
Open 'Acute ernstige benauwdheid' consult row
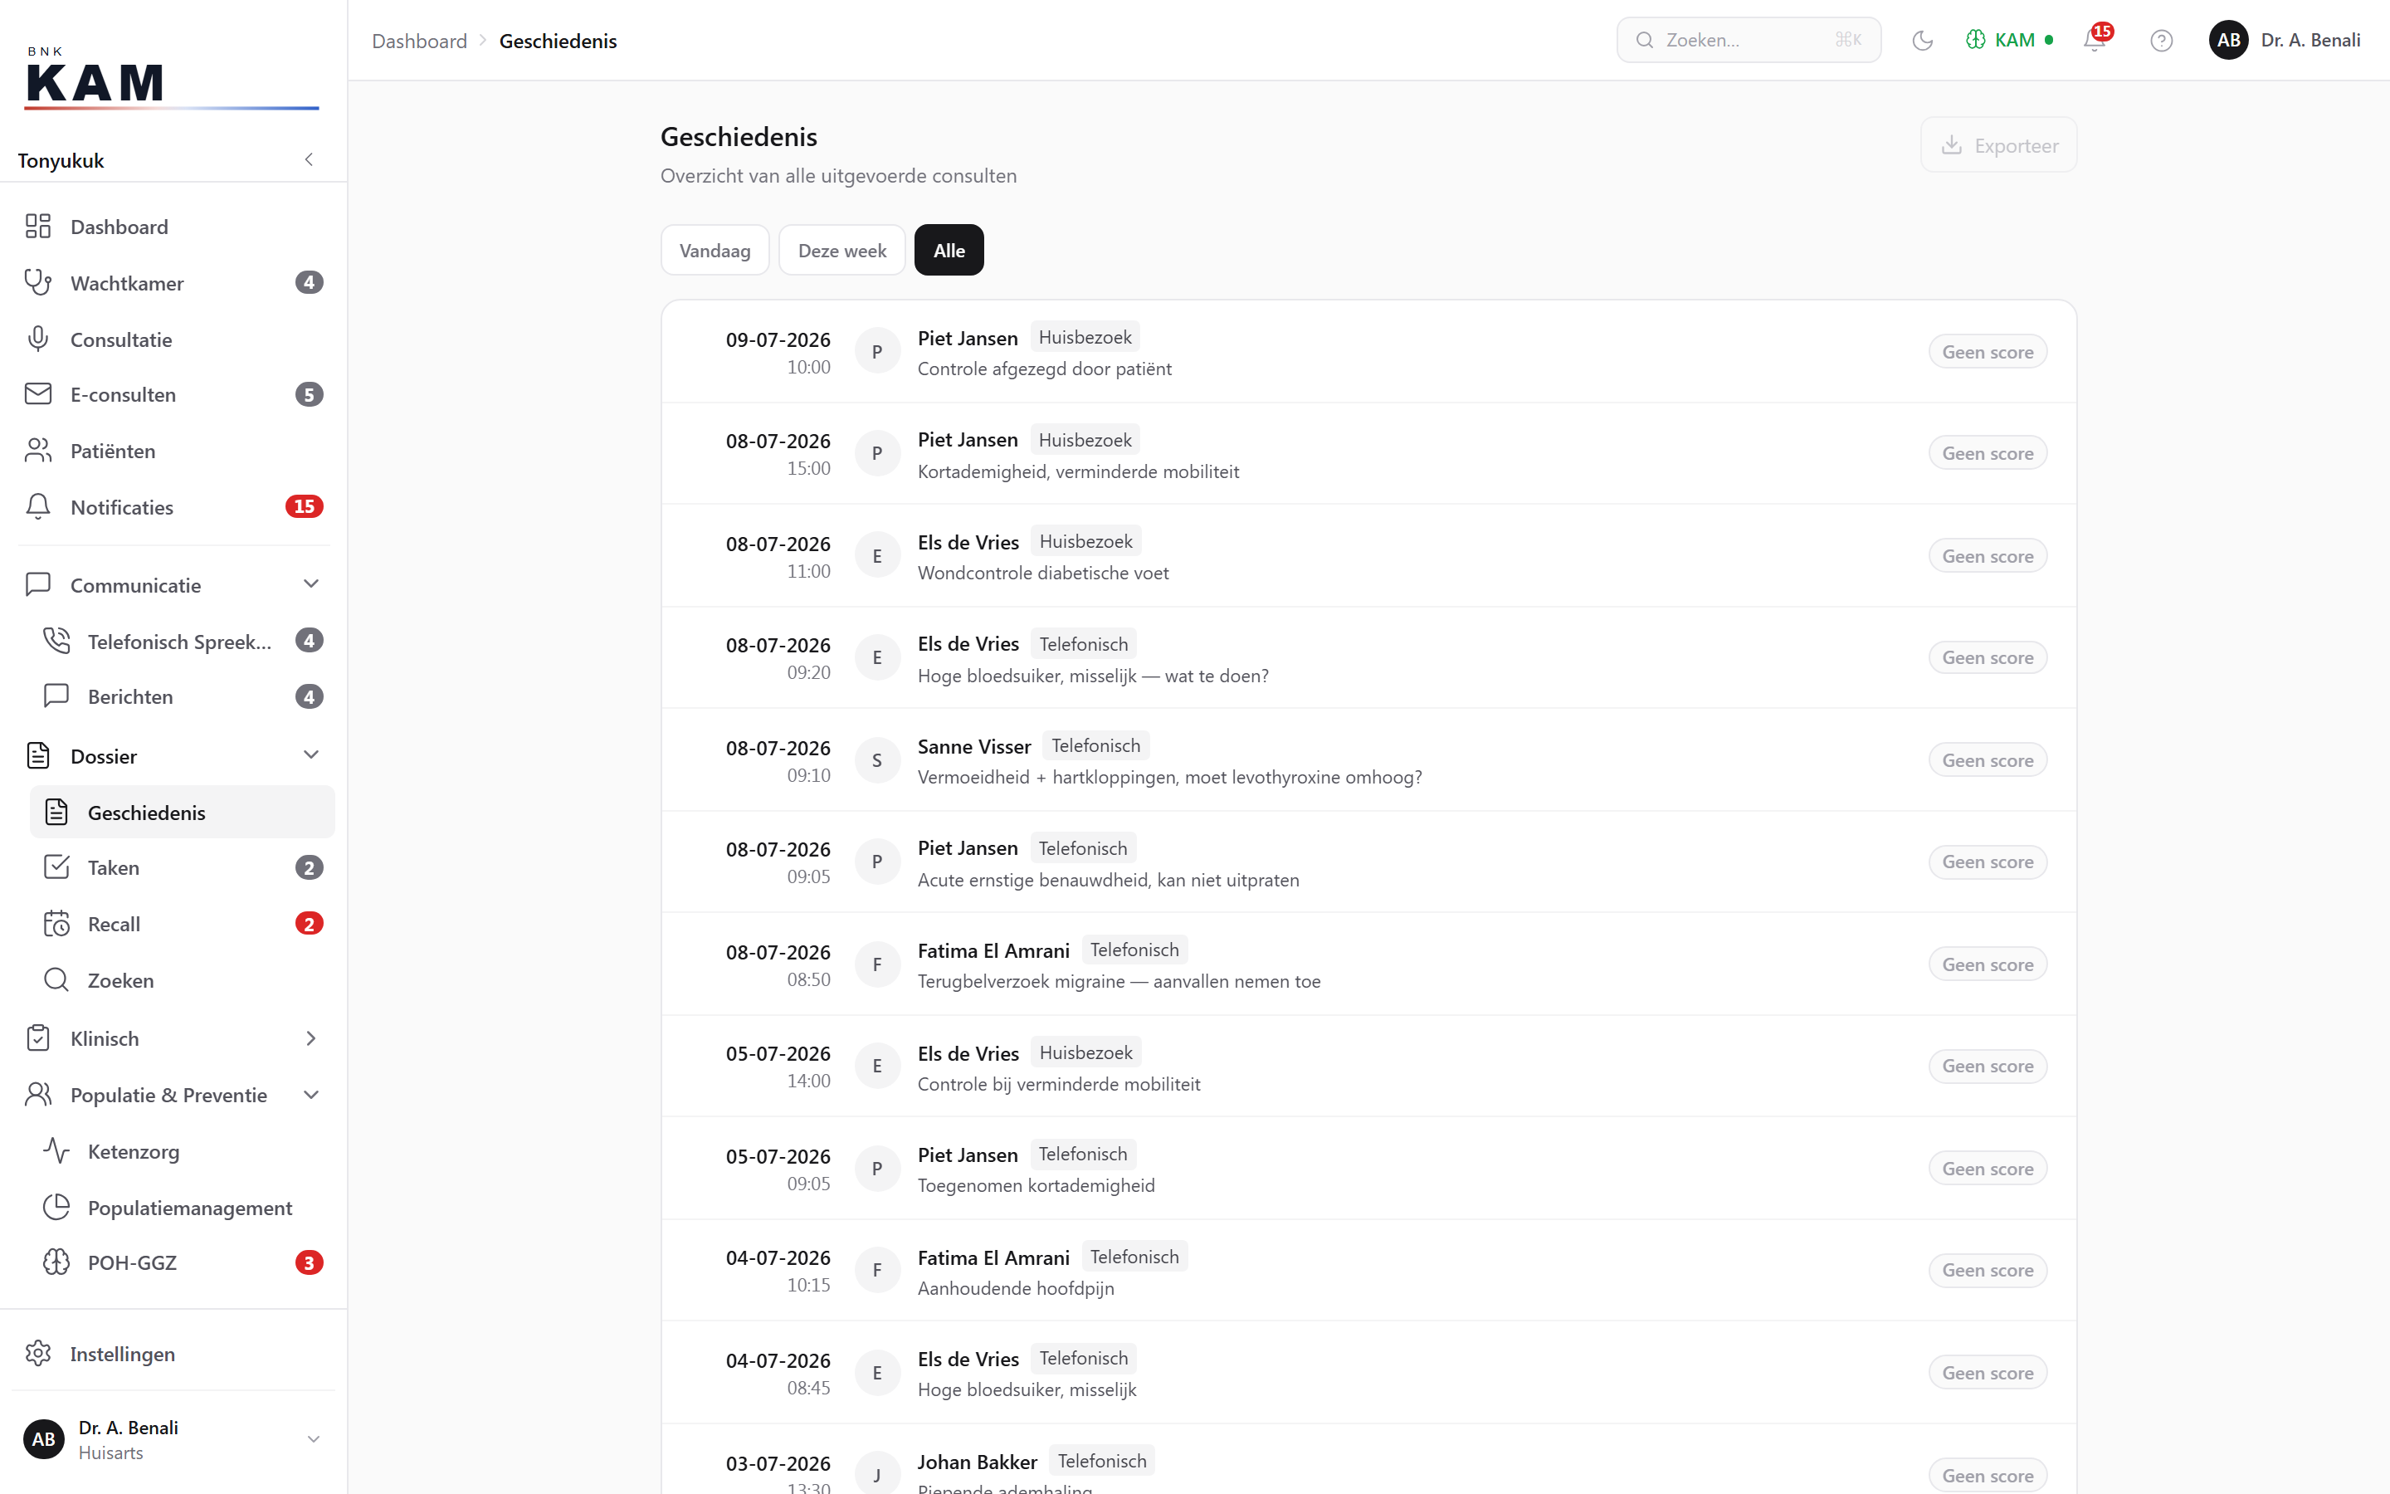pyautogui.click(x=1368, y=862)
